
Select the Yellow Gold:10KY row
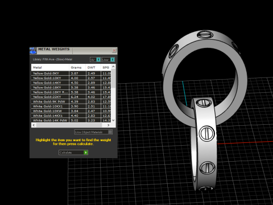71,78
